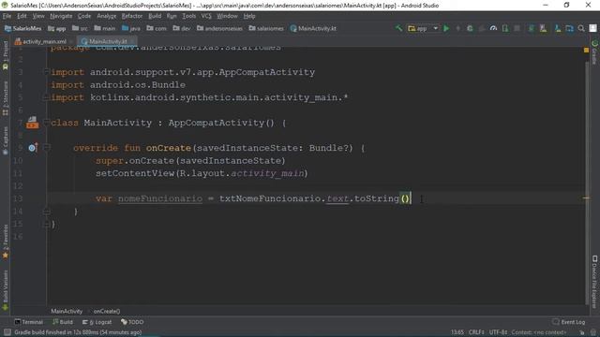Open the Favorites tool window
600x337 pixels.
[6, 242]
